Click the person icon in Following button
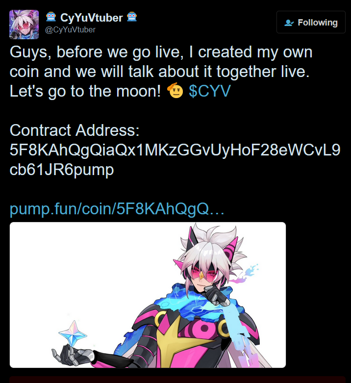The image size is (351, 383). click(289, 23)
